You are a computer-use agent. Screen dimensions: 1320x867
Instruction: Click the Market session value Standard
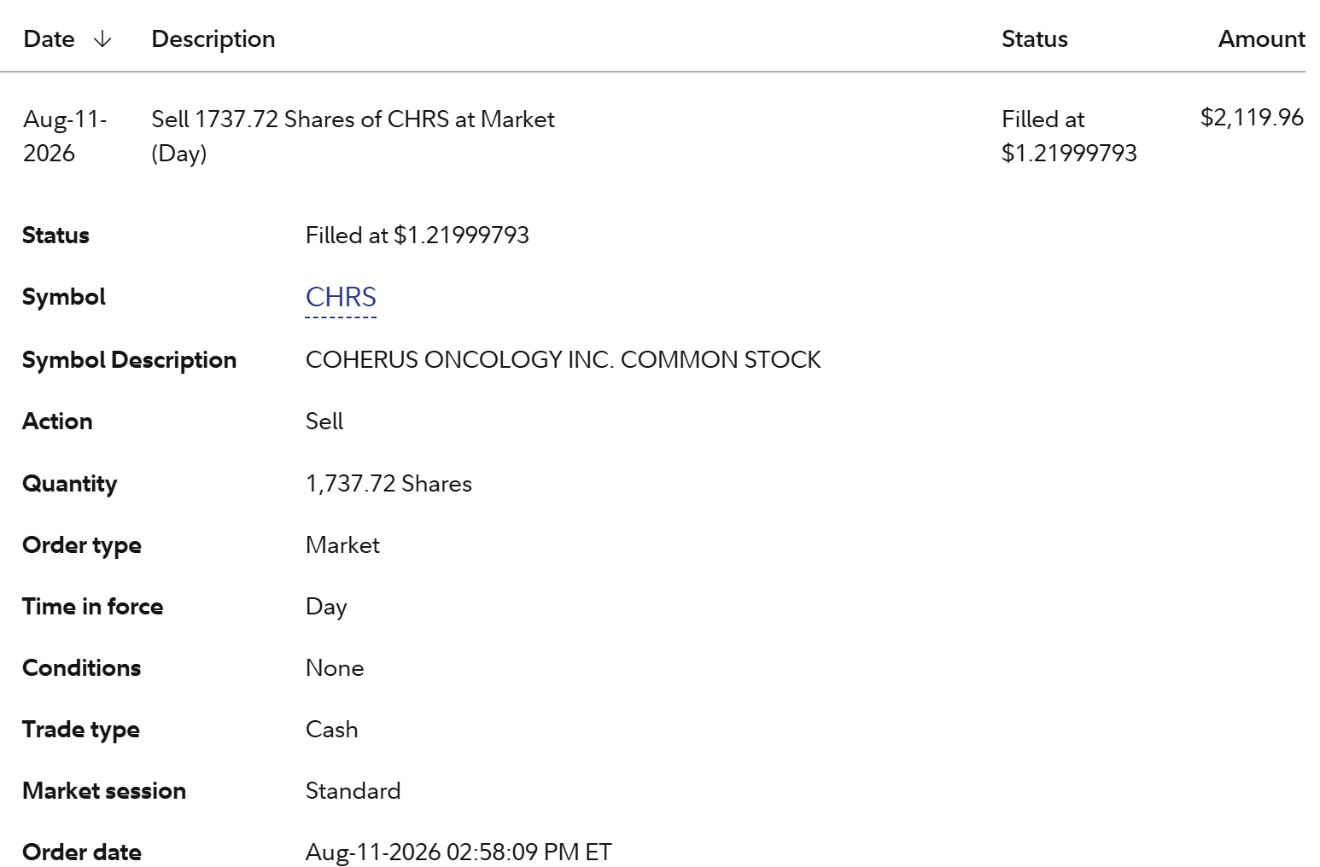tap(353, 790)
